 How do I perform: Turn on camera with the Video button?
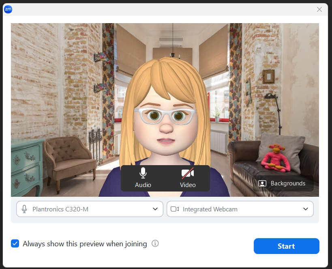(x=188, y=178)
